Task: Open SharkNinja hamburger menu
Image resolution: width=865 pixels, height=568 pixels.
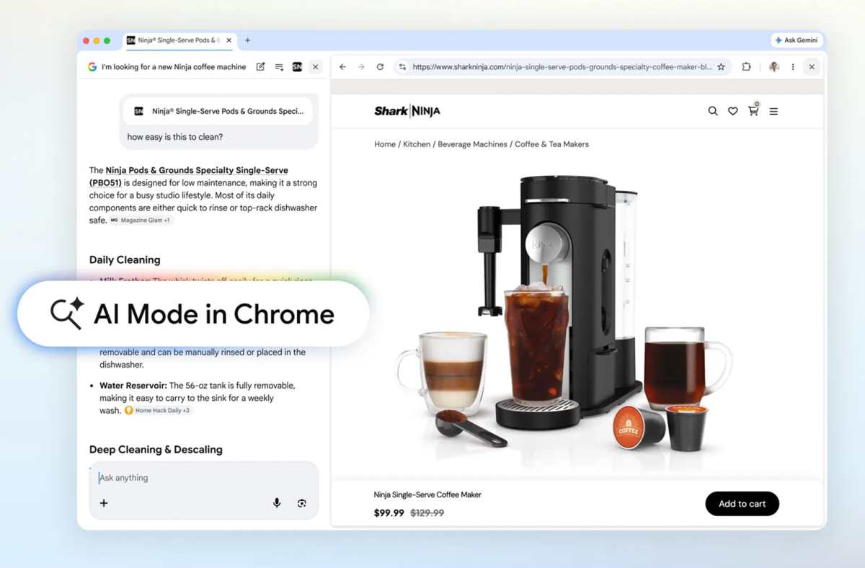Action: tap(773, 112)
